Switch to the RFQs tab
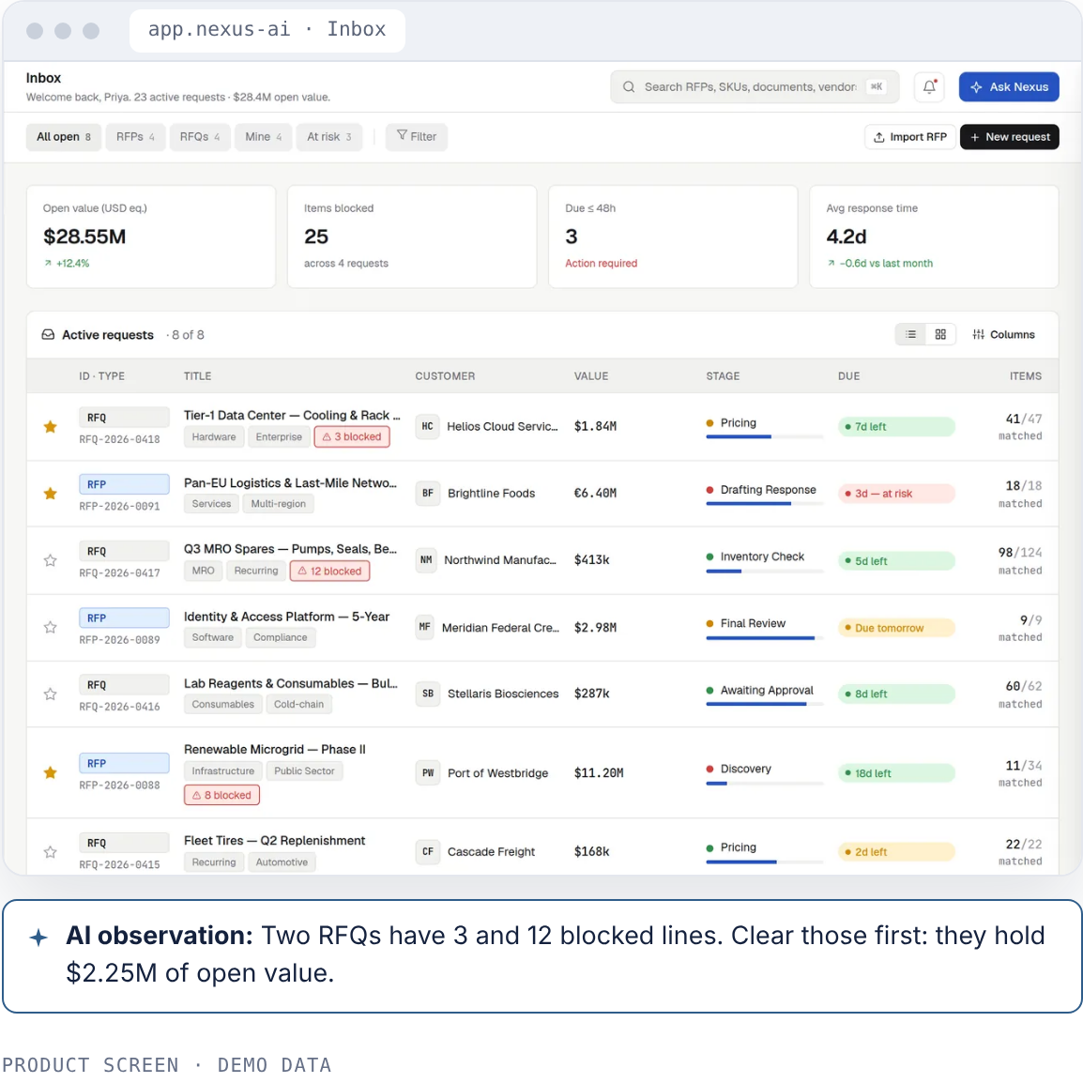Image resolution: width=1083 pixels, height=1083 pixels. (200, 137)
